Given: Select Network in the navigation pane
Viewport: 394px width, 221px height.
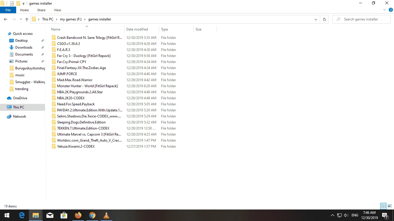Looking at the screenshot, I should pyautogui.click(x=19, y=117).
